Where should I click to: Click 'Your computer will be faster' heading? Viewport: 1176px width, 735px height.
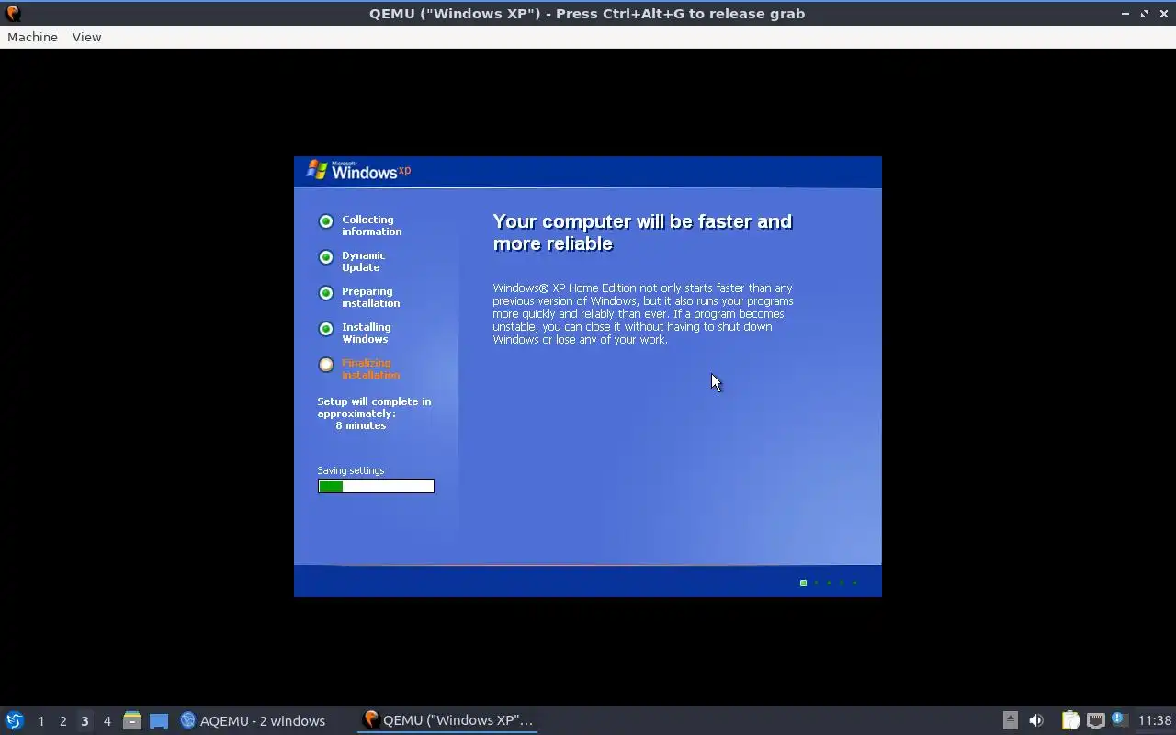point(642,232)
